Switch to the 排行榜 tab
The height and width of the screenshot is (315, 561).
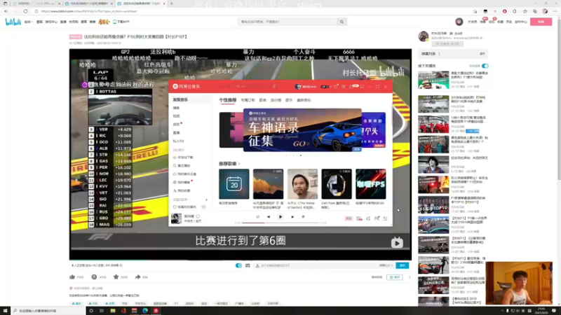pos(276,100)
